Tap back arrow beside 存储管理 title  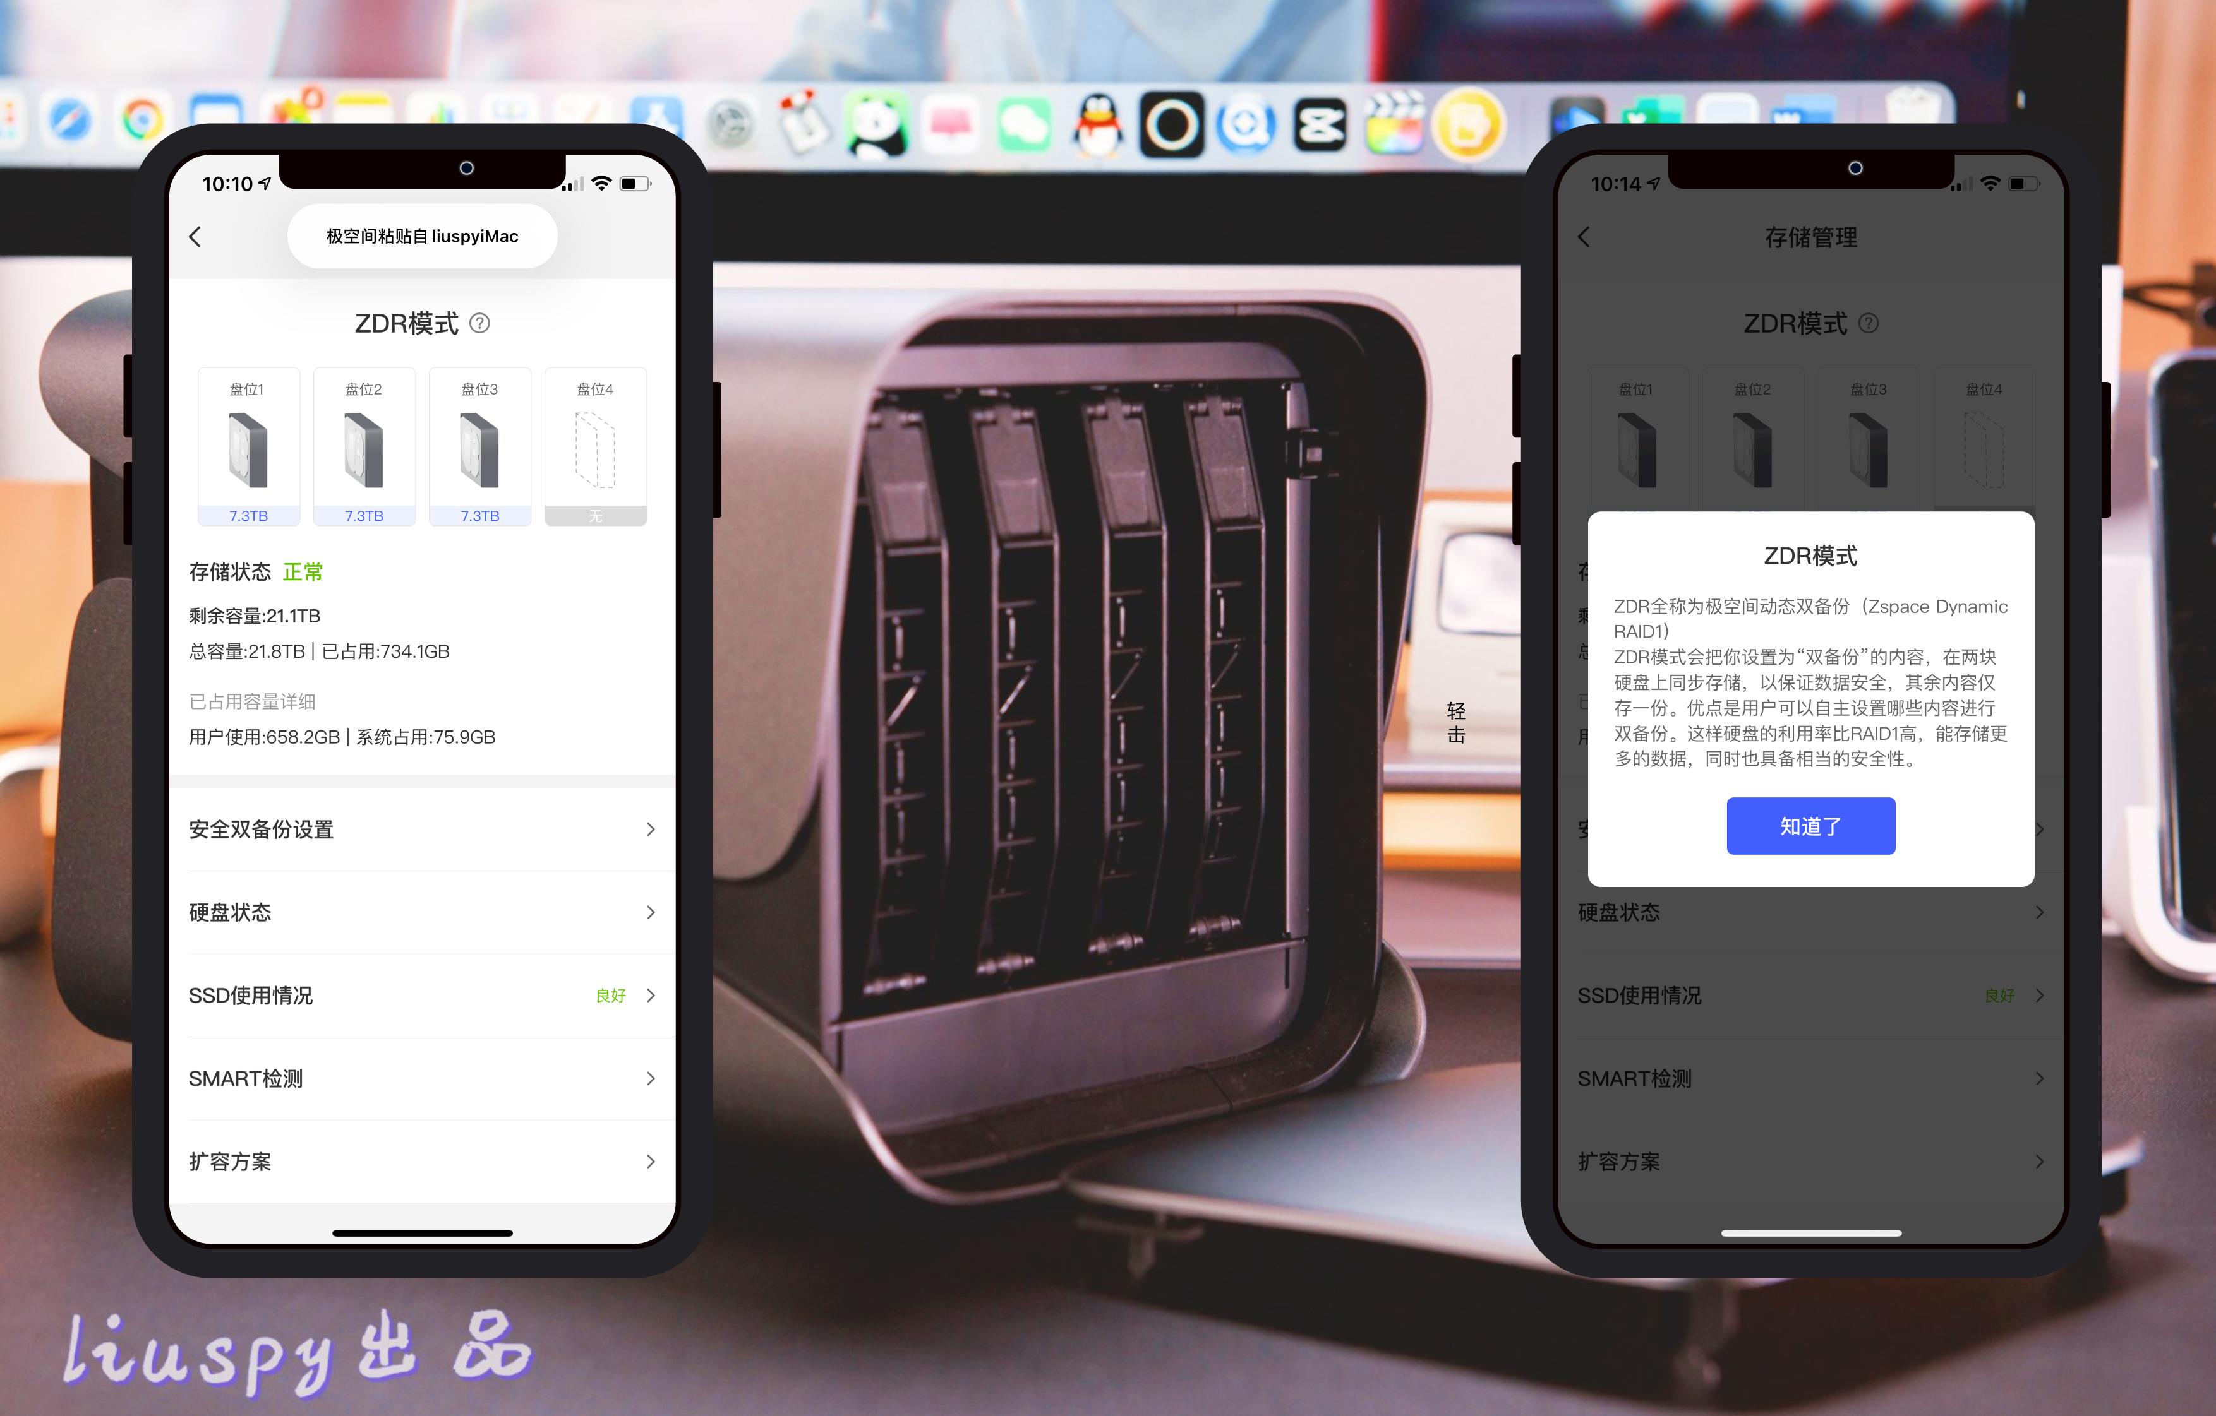click(1584, 237)
